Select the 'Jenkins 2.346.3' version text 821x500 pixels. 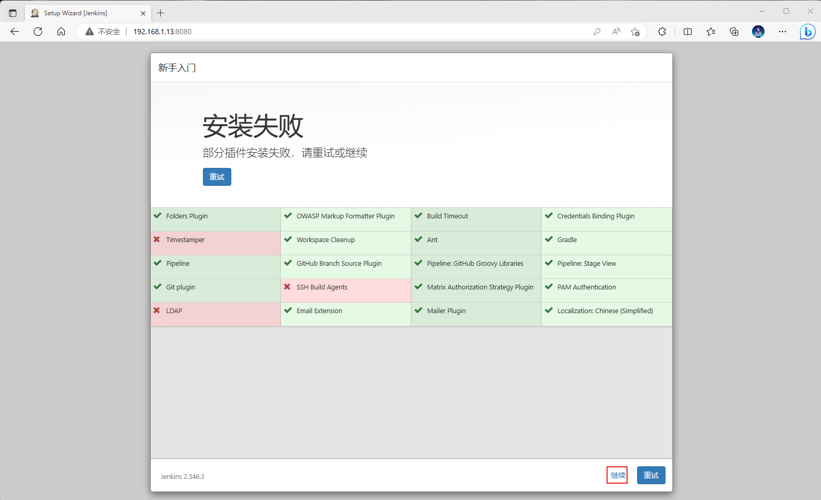(182, 477)
